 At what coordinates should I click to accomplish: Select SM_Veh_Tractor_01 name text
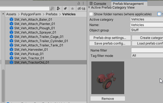pyautogui.click(x=29, y=58)
